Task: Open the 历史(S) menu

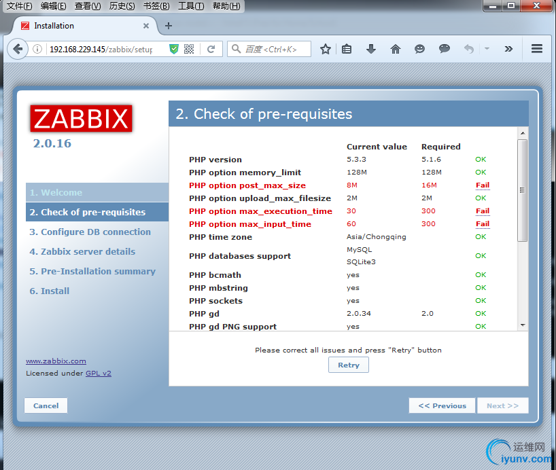Action: point(122,6)
